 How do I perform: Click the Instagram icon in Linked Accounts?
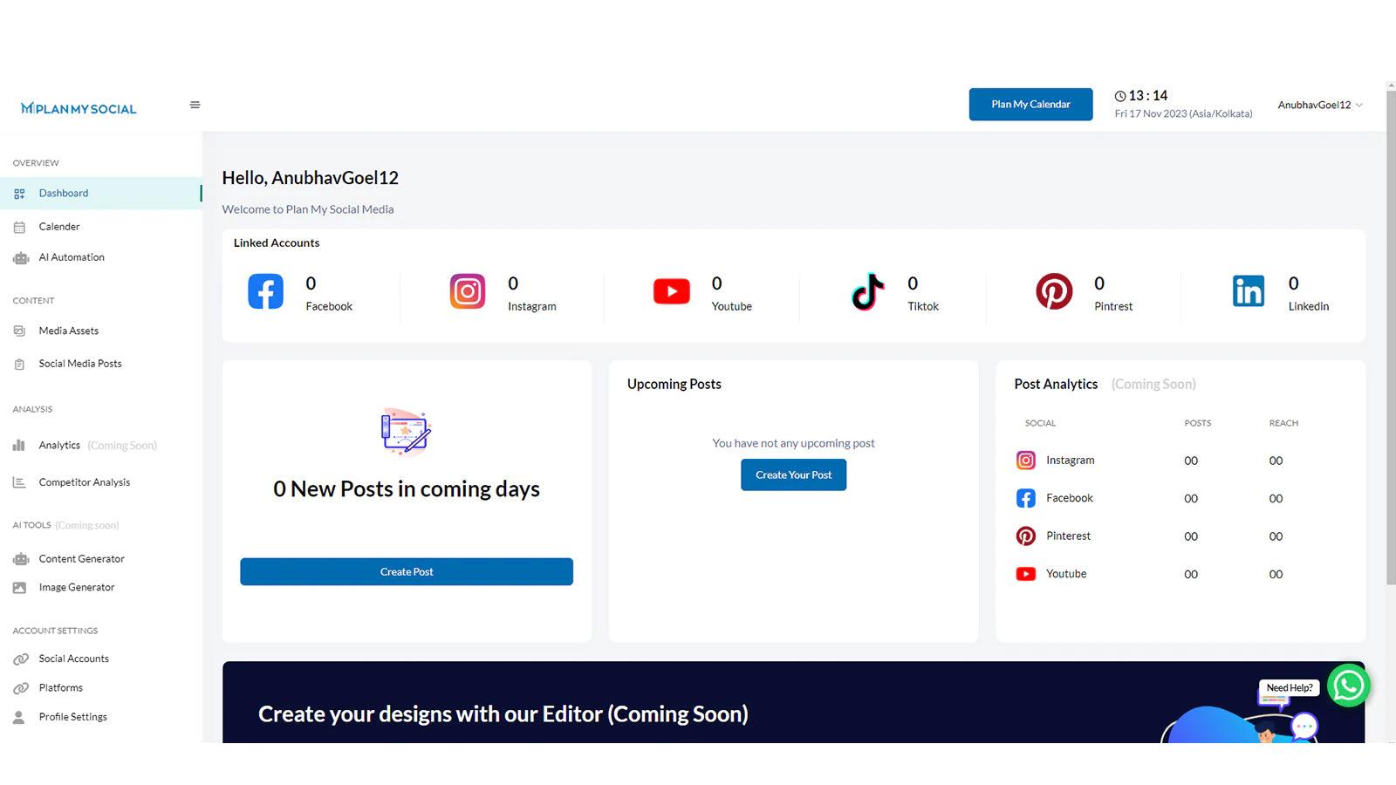coord(468,291)
